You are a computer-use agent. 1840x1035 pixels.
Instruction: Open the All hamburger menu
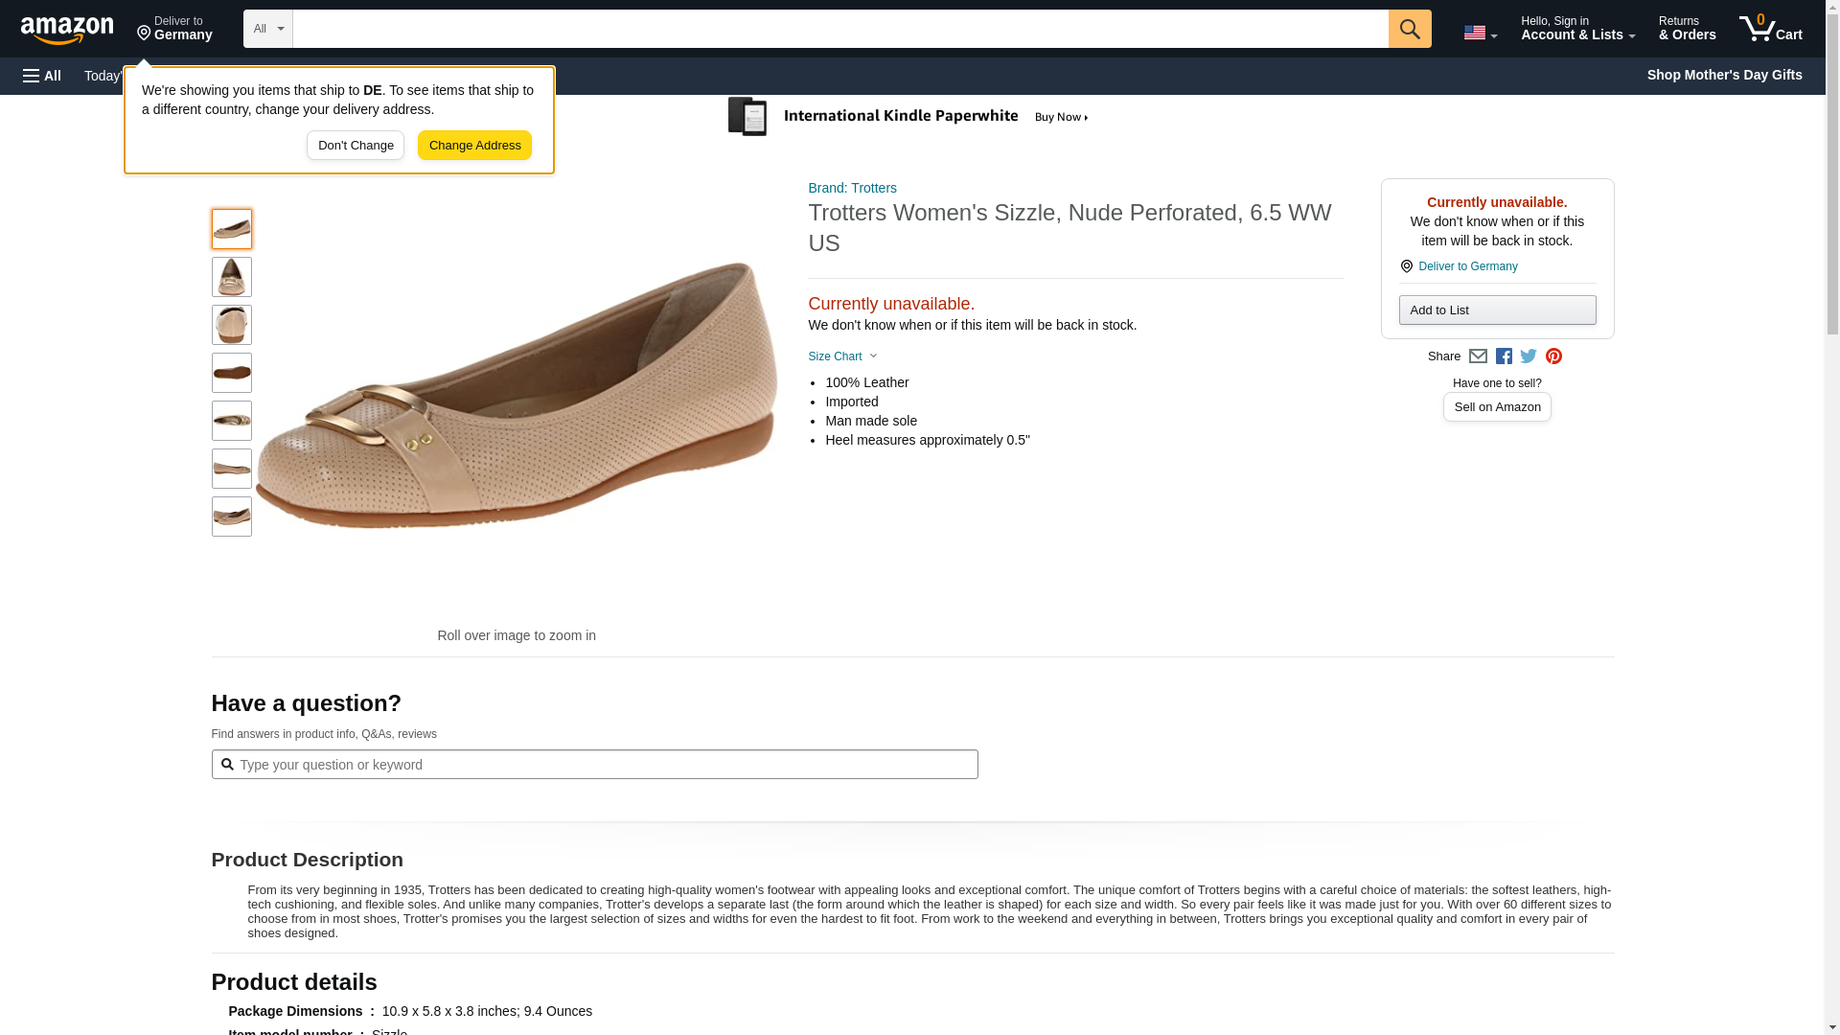click(42, 76)
